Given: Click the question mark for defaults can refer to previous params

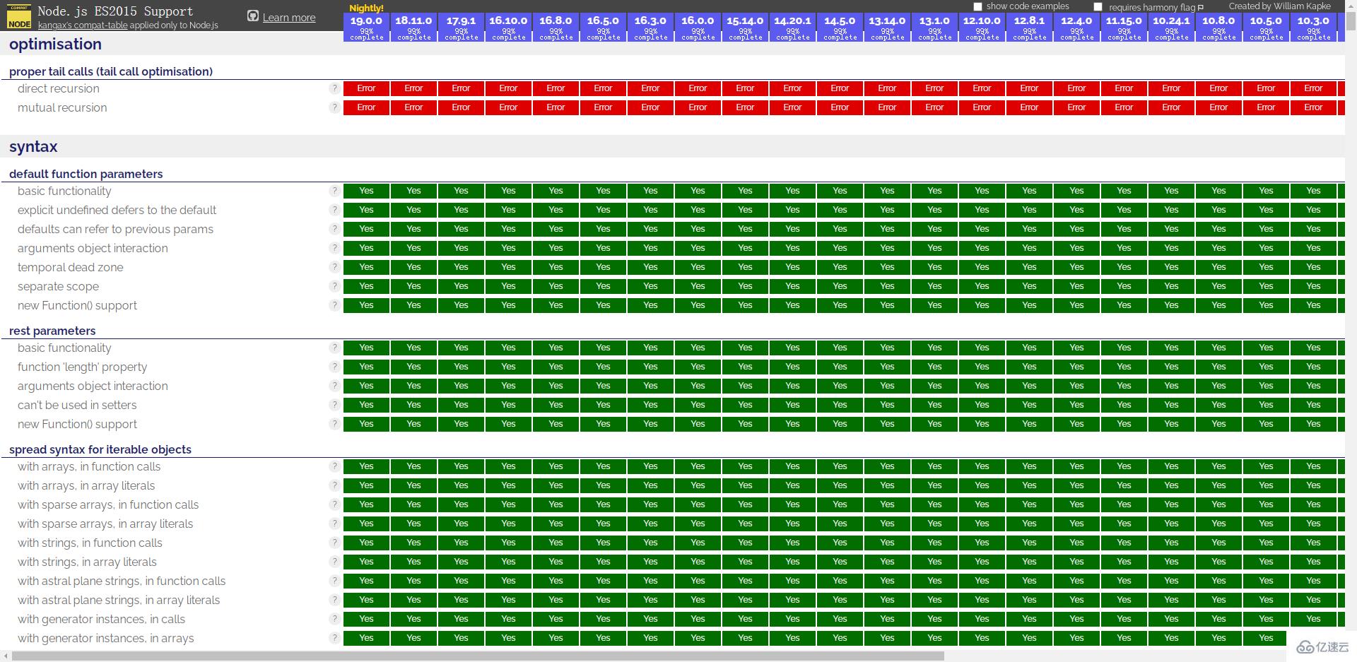Looking at the screenshot, I should click(334, 229).
